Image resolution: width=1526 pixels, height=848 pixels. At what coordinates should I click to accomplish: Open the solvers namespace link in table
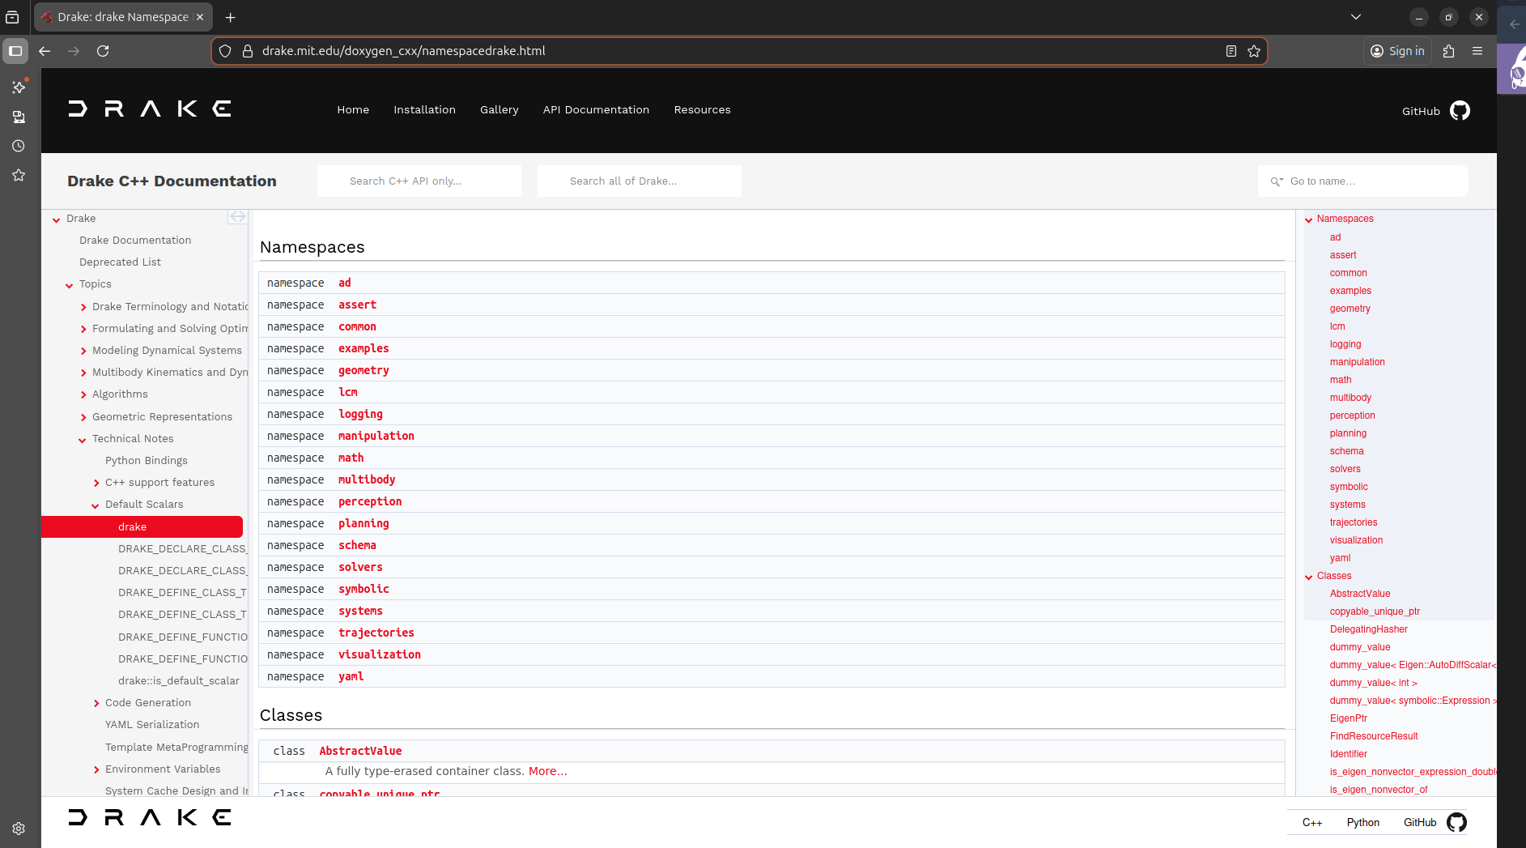pyautogui.click(x=360, y=567)
